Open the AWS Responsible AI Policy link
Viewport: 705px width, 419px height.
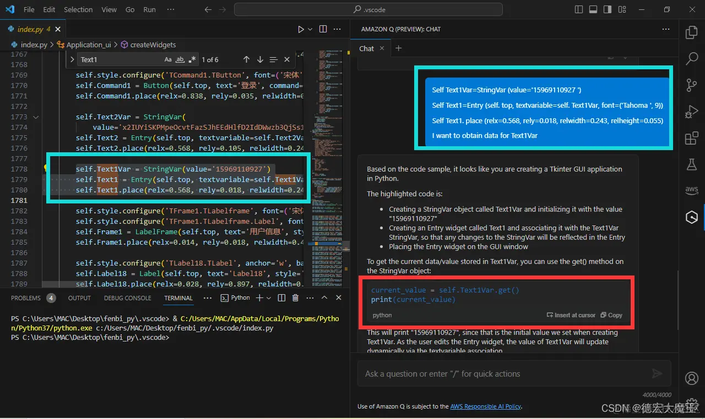coord(486,406)
